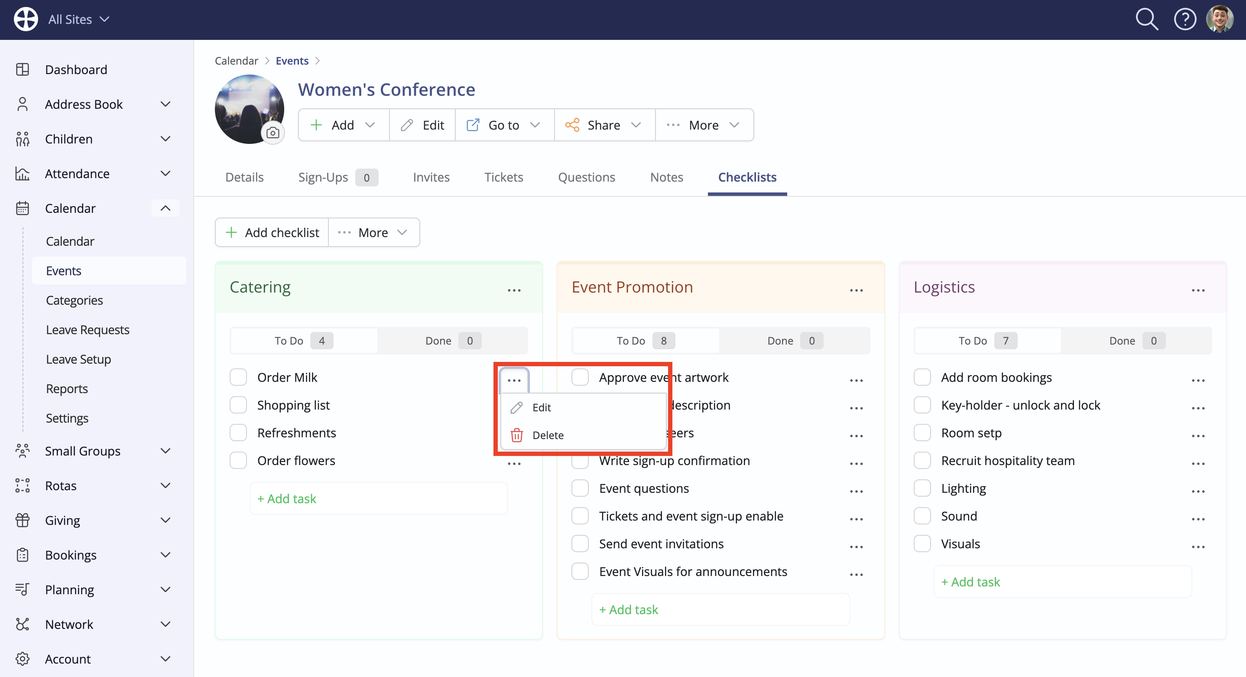Click the Address Book person icon
This screenshot has width=1246, height=677.
[x=22, y=104]
